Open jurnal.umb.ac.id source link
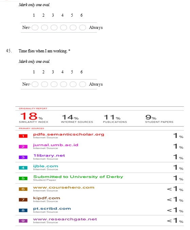190x230 pixels. [x=56, y=145]
